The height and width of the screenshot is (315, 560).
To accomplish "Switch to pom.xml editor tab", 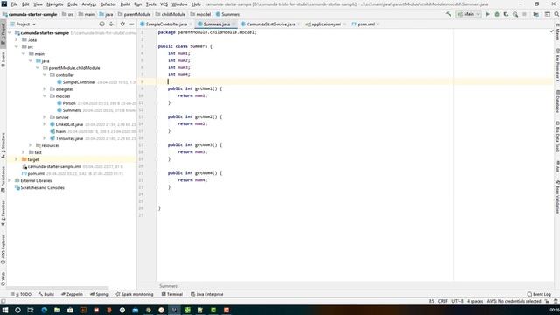I will pos(366,24).
